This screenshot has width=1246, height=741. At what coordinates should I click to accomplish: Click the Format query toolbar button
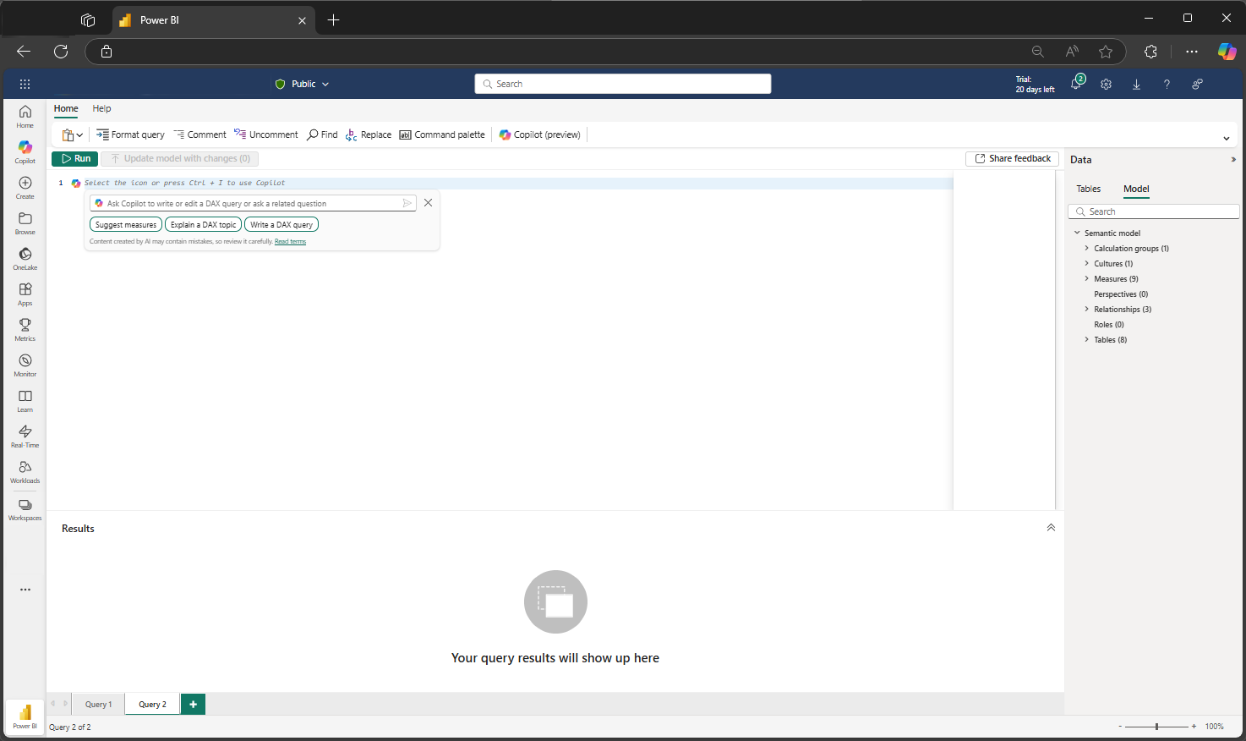coord(130,134)
